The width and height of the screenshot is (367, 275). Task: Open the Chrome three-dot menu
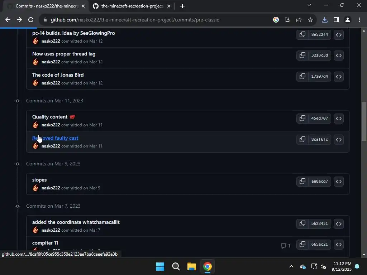(359, 20)
